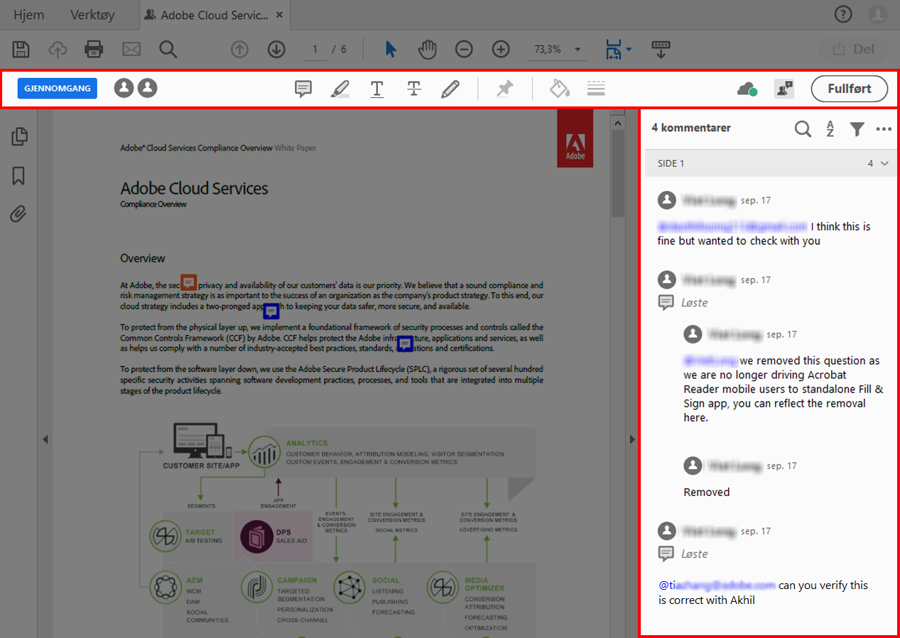900x638 pixels.
Task: Open the find text search icon
Action: (168, 49)
